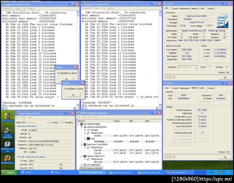Click the horizontal scrollbar right arrow in the Super PI window with checksum 8D0486F7
Viewport: 234px width, 183px height.
tap(157, 108)
